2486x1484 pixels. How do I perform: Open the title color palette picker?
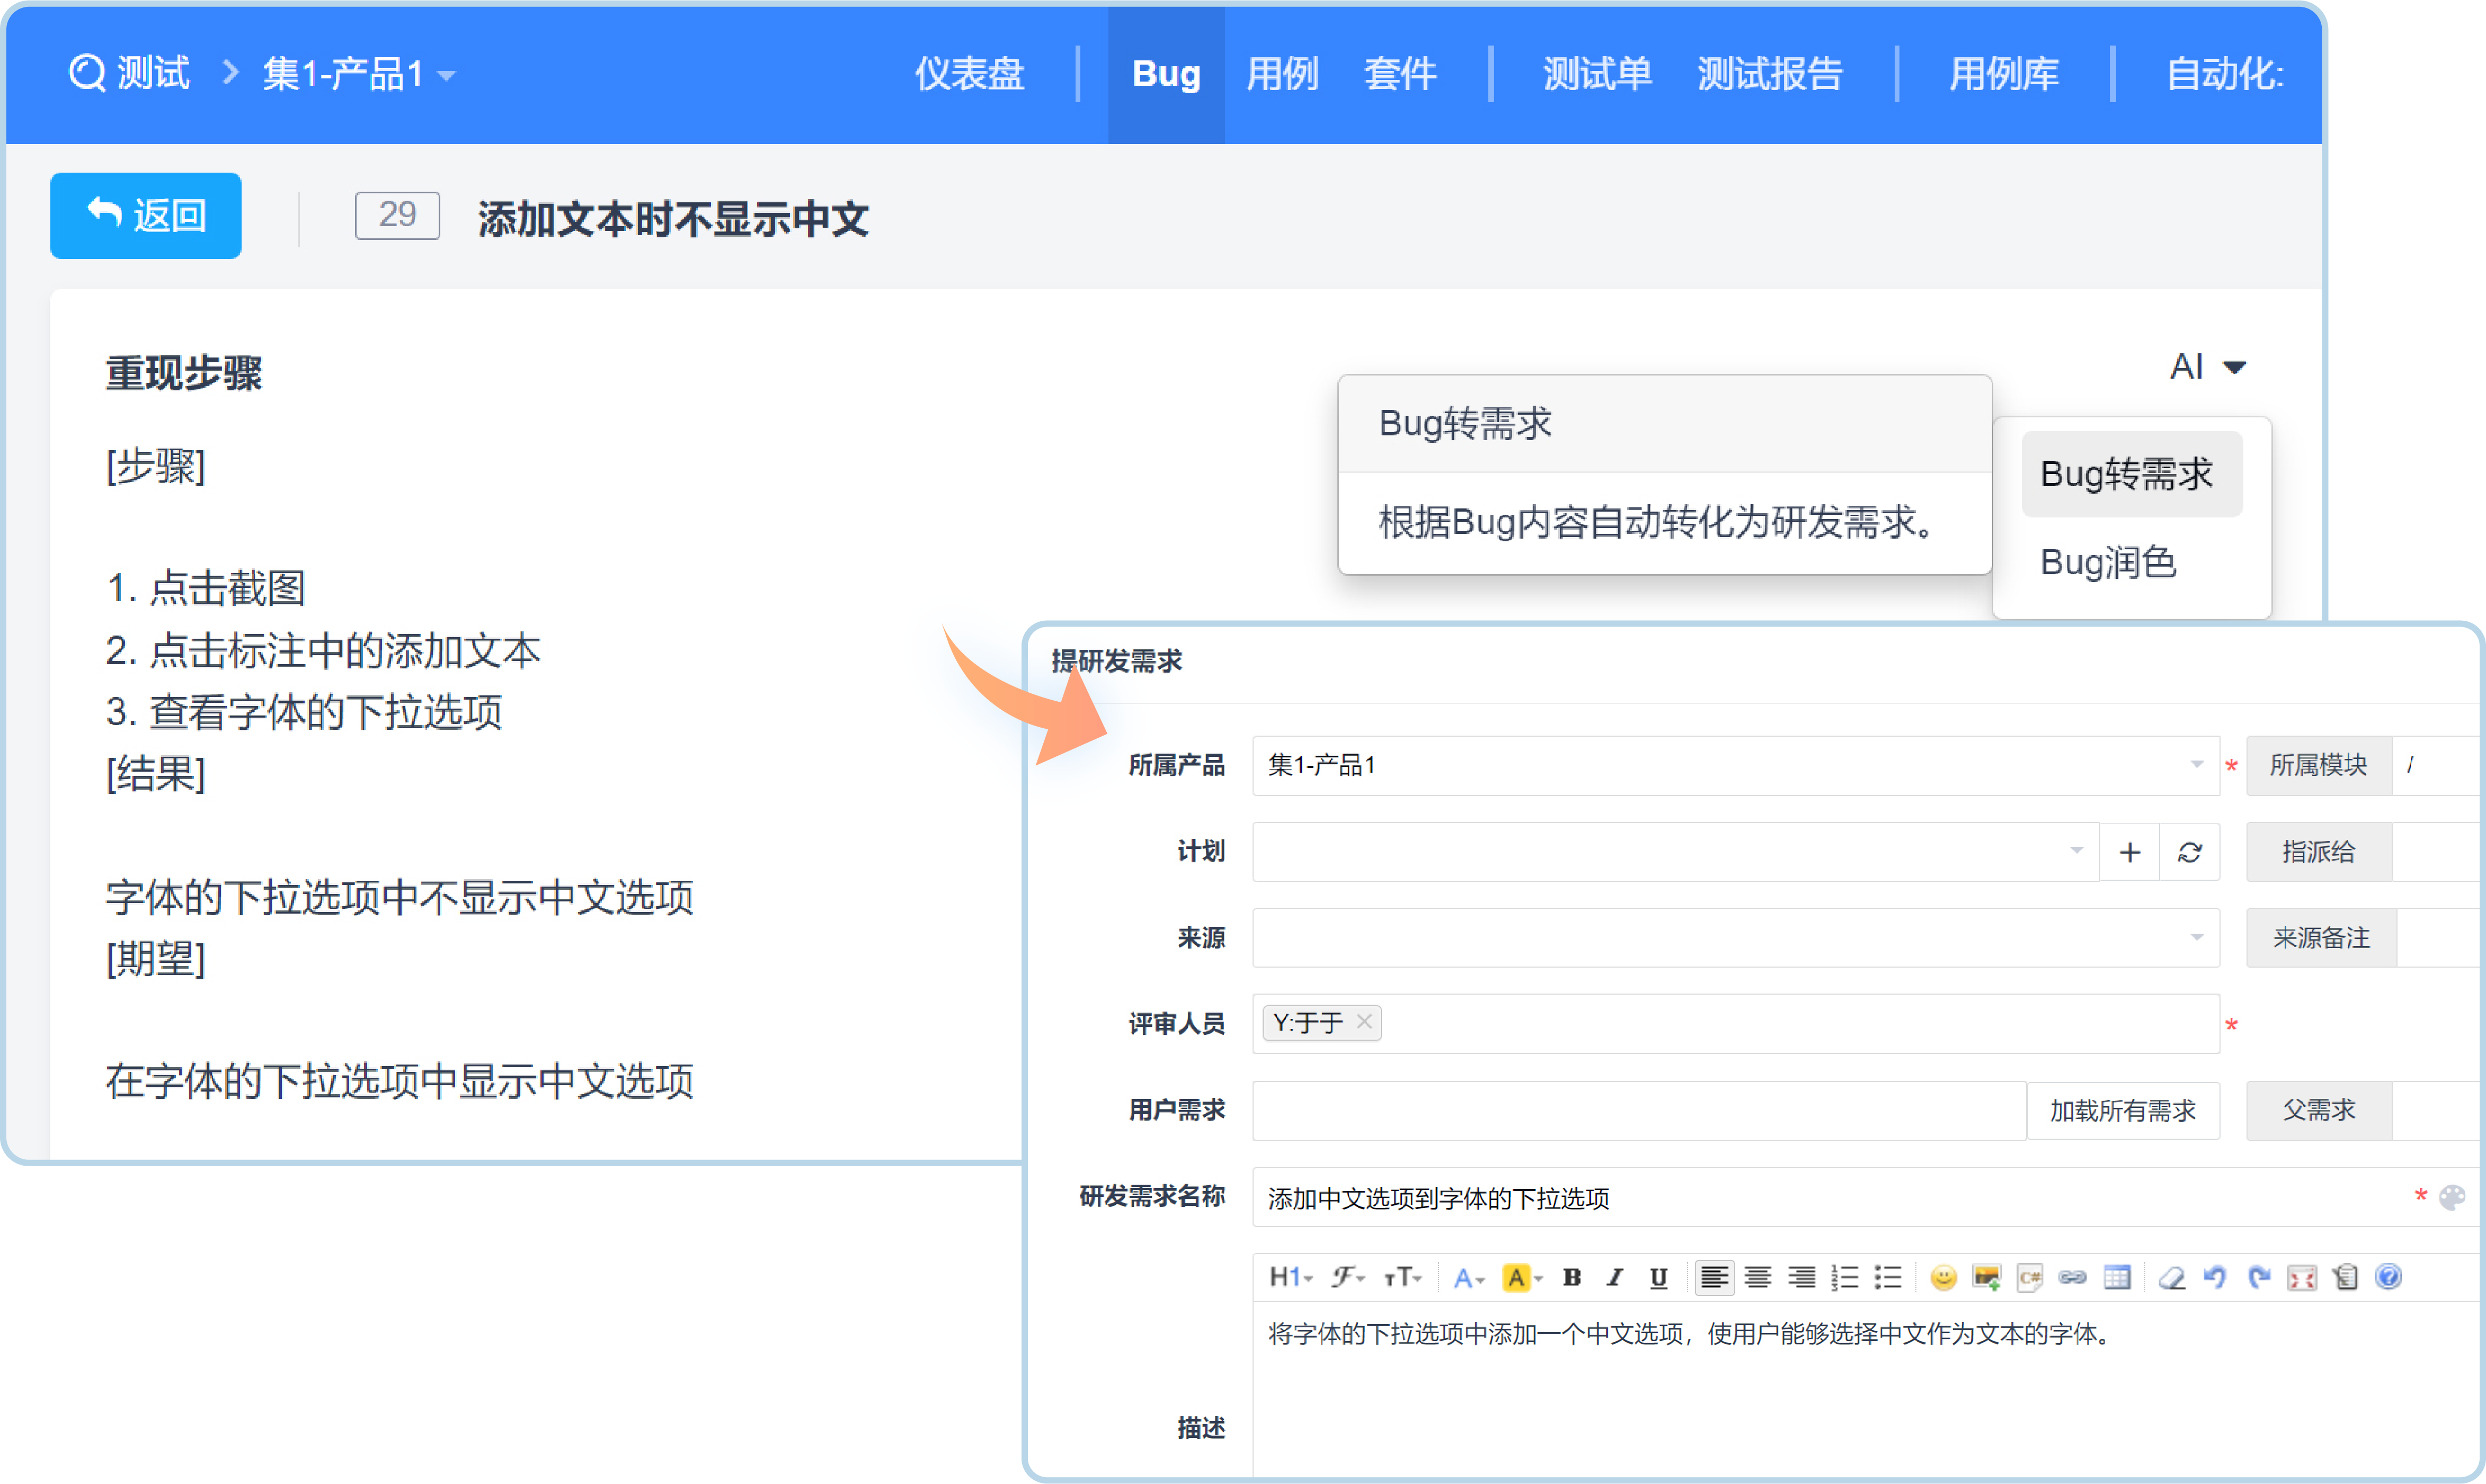(x=2452, y=1197)
